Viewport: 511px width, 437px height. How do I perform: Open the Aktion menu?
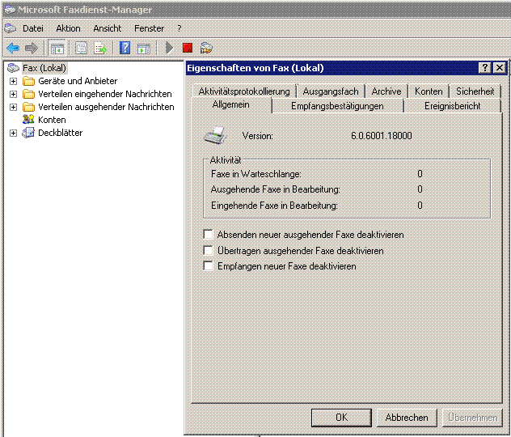[68, 28]
